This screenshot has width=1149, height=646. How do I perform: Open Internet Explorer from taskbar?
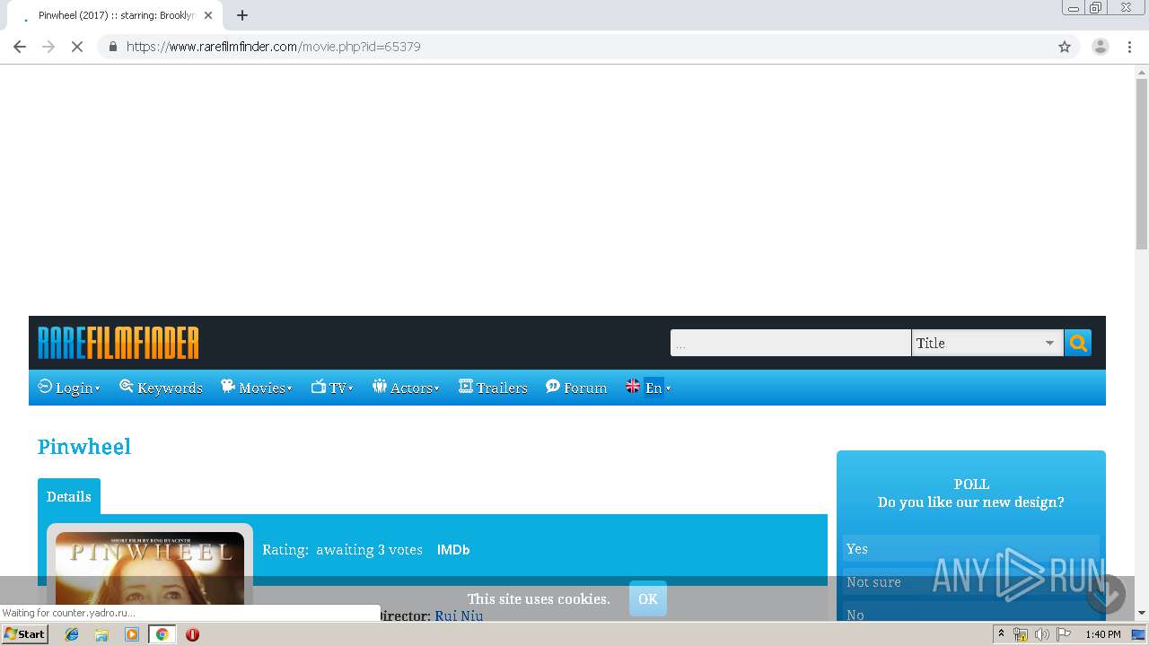click(x=72, y=634)
